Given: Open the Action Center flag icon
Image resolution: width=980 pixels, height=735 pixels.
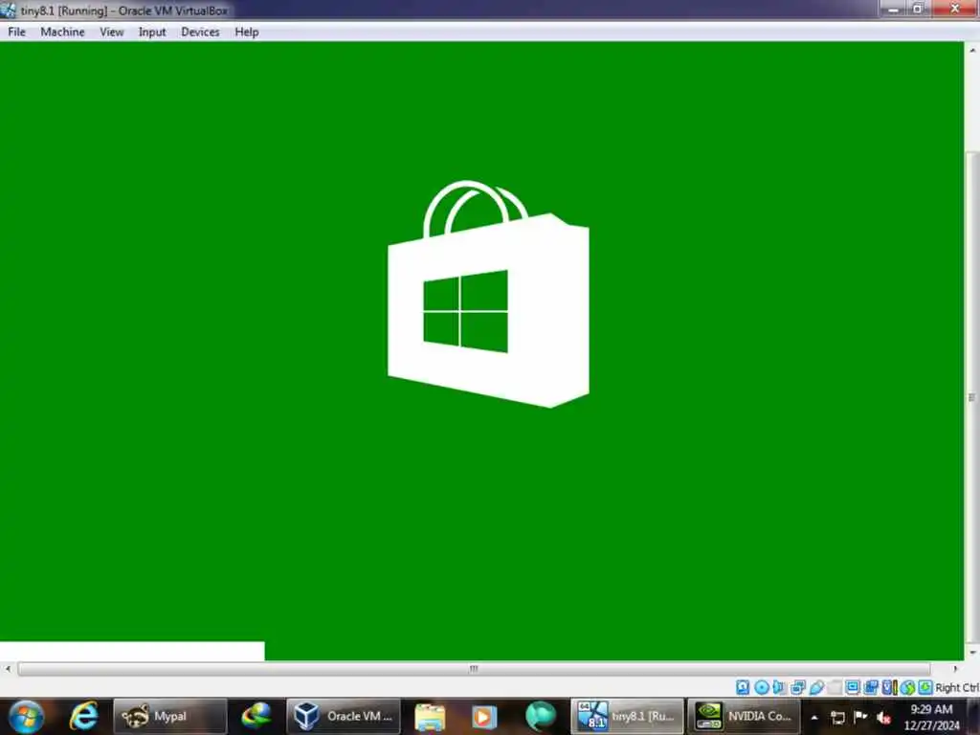Looking at the screenshot, I should [860, 717].
